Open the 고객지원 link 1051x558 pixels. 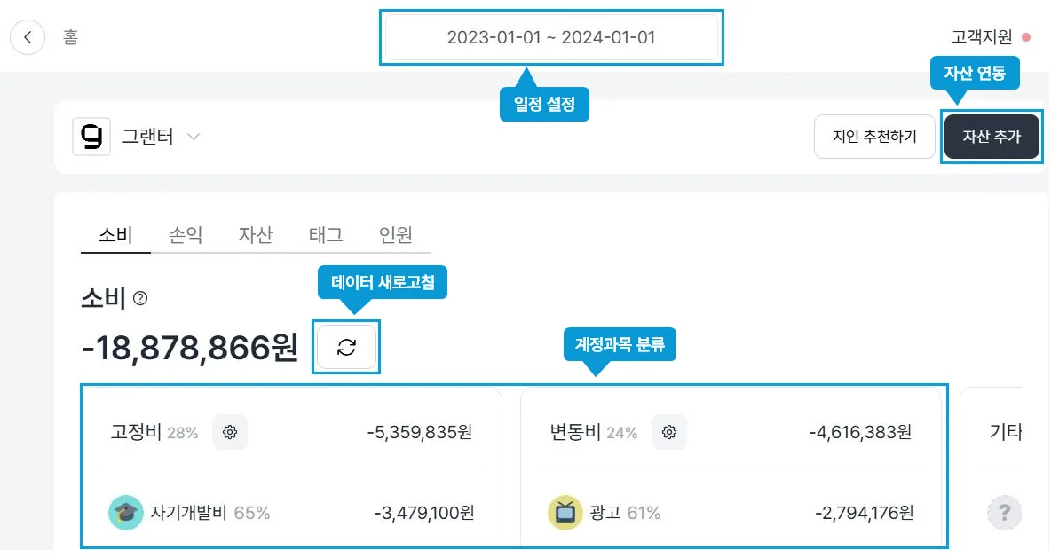(981, 37)
